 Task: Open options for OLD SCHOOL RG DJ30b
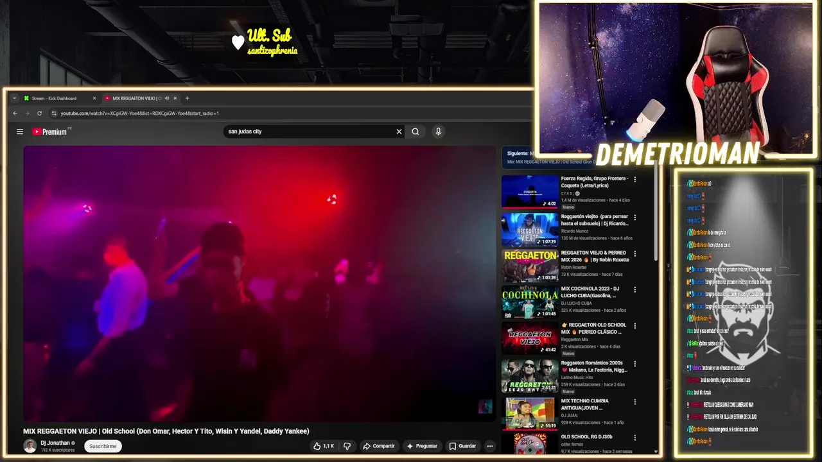coord(635,438)
